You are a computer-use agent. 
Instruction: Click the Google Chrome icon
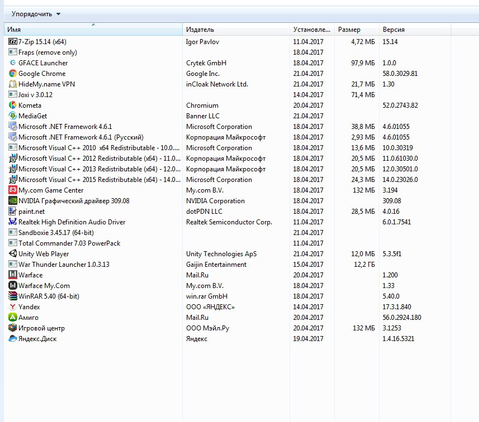point(12,74)
